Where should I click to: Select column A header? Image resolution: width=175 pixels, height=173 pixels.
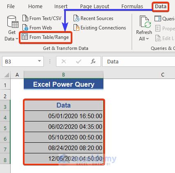(x=17, y=75)
